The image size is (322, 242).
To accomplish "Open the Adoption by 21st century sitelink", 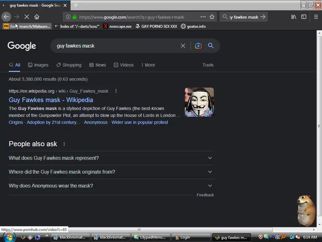I will [x=53, y=122].
